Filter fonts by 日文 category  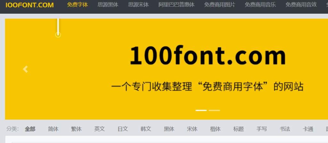(123, 129)
